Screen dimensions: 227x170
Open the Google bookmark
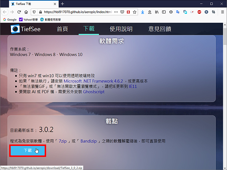click(10, 19)
